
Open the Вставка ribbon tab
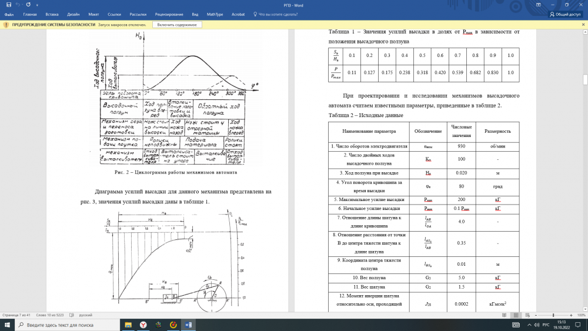pos(52,14)
